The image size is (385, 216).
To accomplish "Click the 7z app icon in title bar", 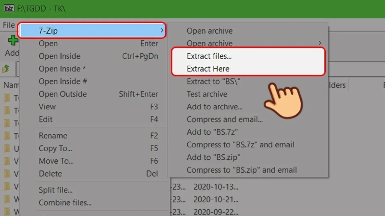I will point(9,8).
